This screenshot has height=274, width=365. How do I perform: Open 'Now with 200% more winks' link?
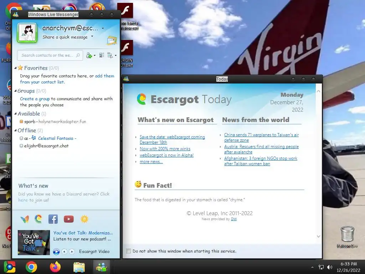click(165, 149)
